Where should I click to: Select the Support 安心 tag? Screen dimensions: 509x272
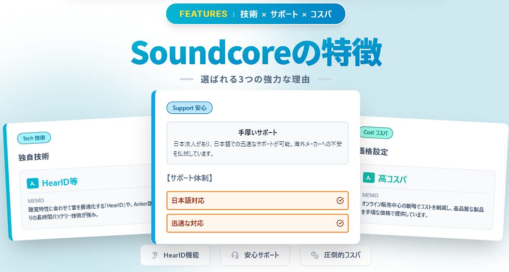click(189, 108)
